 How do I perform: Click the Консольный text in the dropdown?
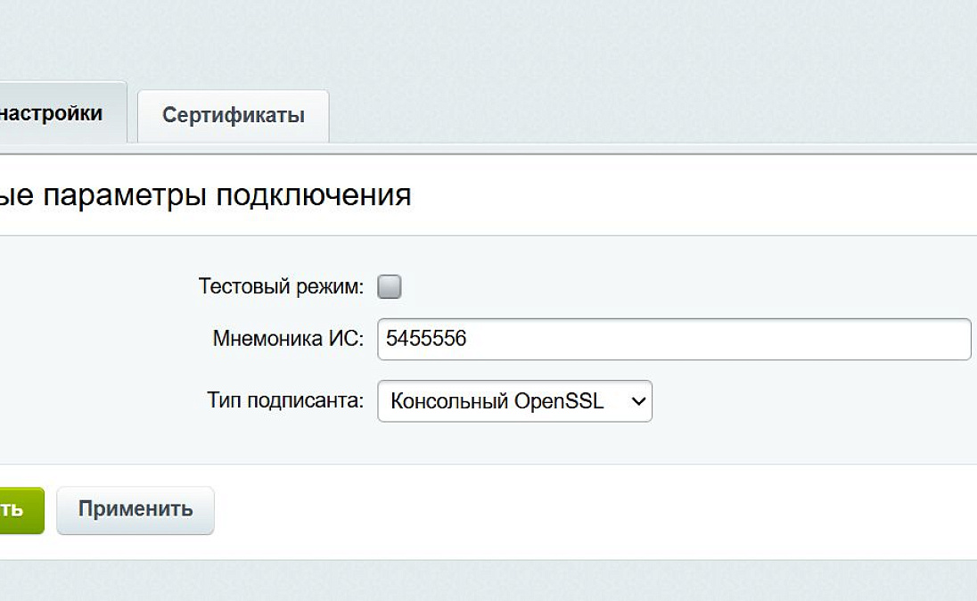pyautogui.click(x=450, y=401)
